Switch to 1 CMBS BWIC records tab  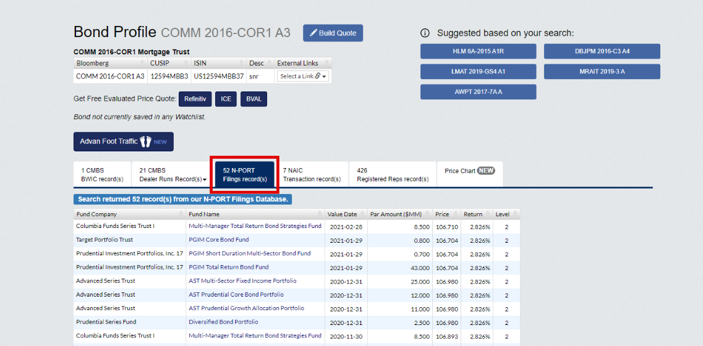102,175
